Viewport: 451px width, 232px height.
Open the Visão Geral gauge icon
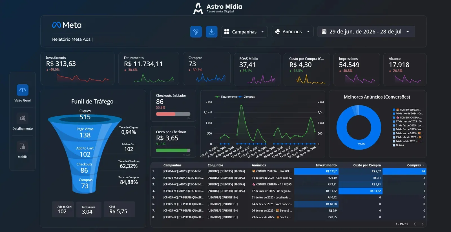pos(23,90)
